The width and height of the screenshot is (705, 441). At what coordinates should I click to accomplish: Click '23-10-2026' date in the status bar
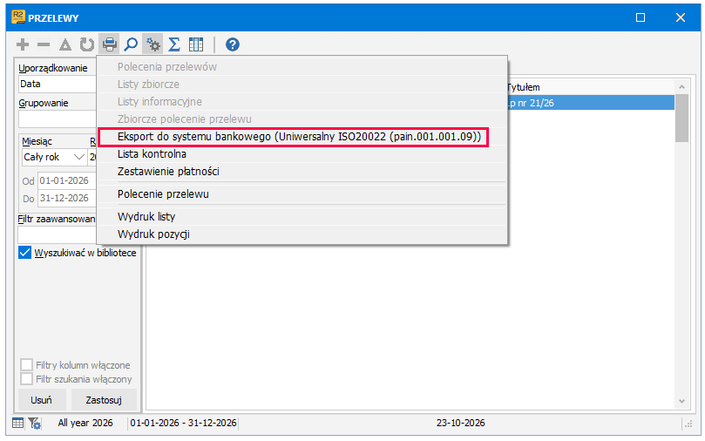(460, 423)
